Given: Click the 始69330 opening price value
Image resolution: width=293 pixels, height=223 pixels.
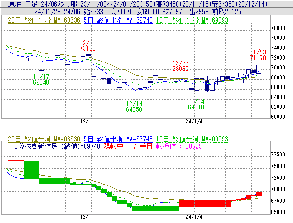Looking at the screenshot, I should click(x=95, y=12).
